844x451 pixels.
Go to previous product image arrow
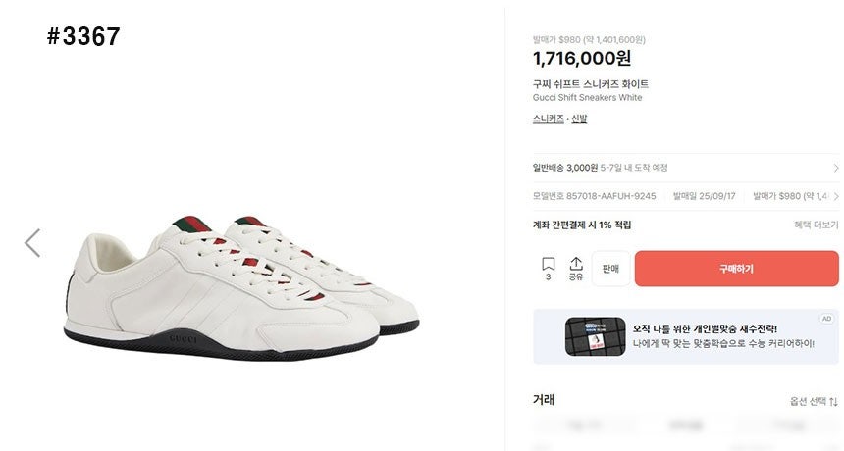(x=32, y=243)
